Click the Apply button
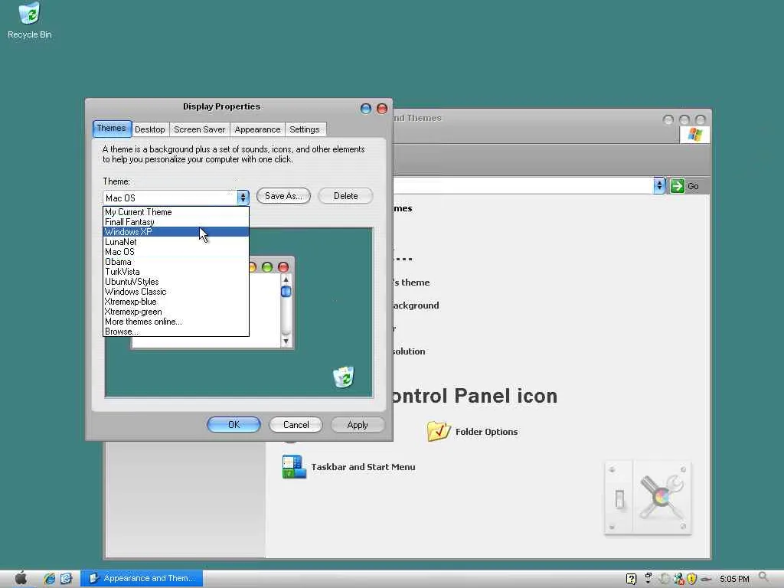The height and width of the screenshot is (588, 784). (358, 424)
